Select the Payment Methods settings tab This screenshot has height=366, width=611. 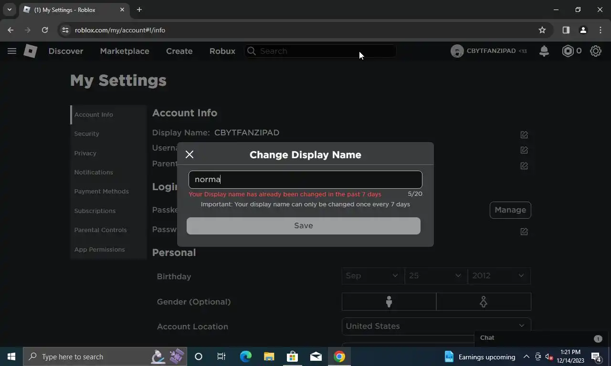tap(108, 192)
